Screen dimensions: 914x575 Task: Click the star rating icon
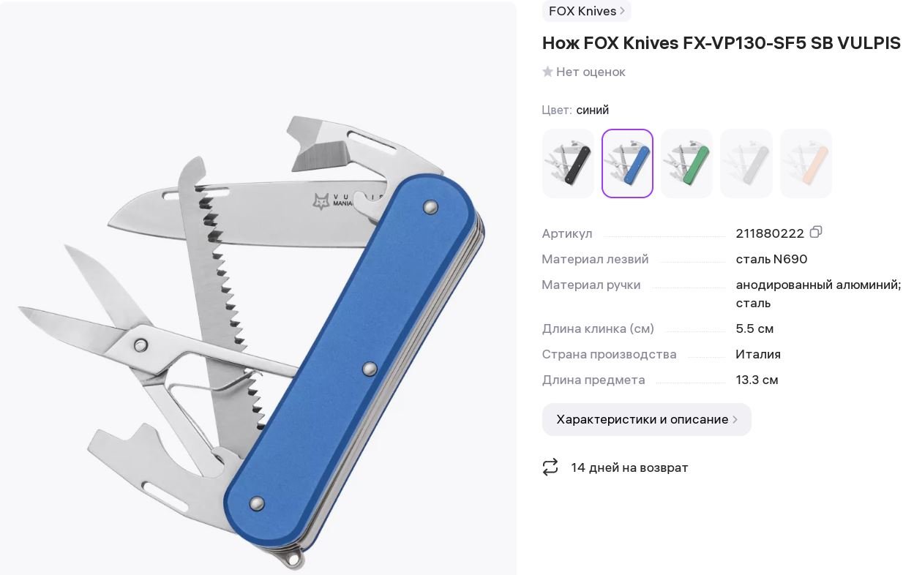pyautogui.click(x=547, y=72)
